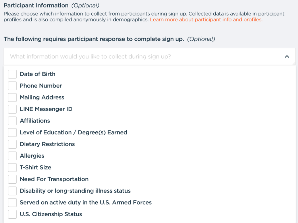Pick the T-Shirt Size option label
The image size is (298, 223).
[x=35, y=167]
